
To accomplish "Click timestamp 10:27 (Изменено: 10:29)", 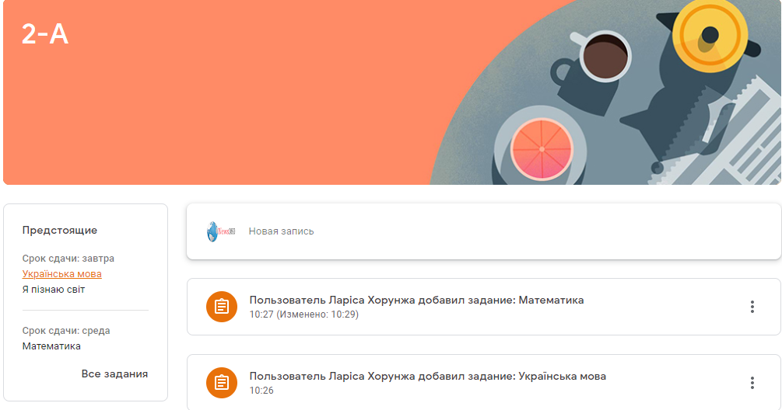I will tap(303, 314).
